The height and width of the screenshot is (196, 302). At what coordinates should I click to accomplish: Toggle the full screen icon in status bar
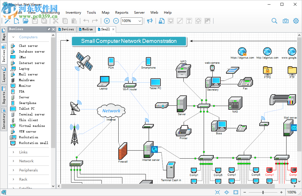point(236,192)
